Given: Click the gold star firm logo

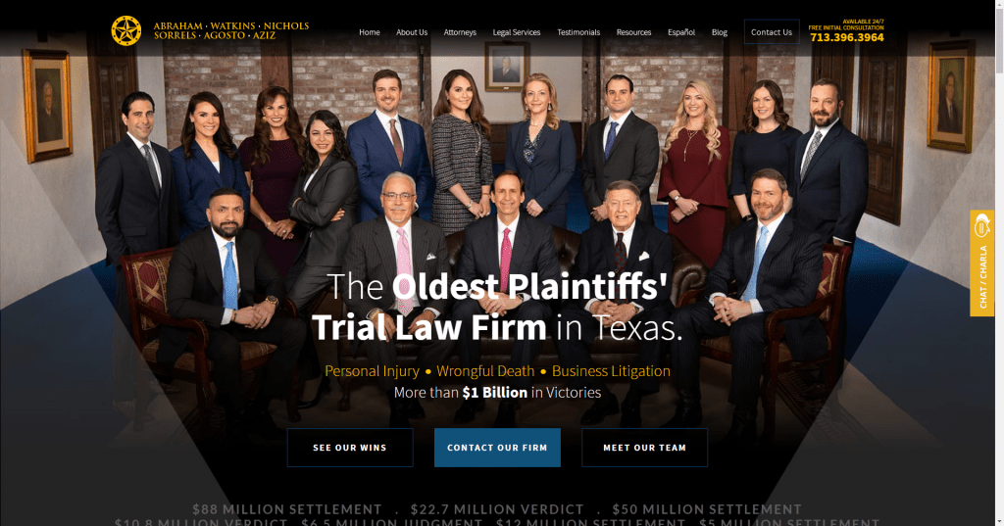Looking at the screenshot, I should pyautogui.click(x=126, y=30).
